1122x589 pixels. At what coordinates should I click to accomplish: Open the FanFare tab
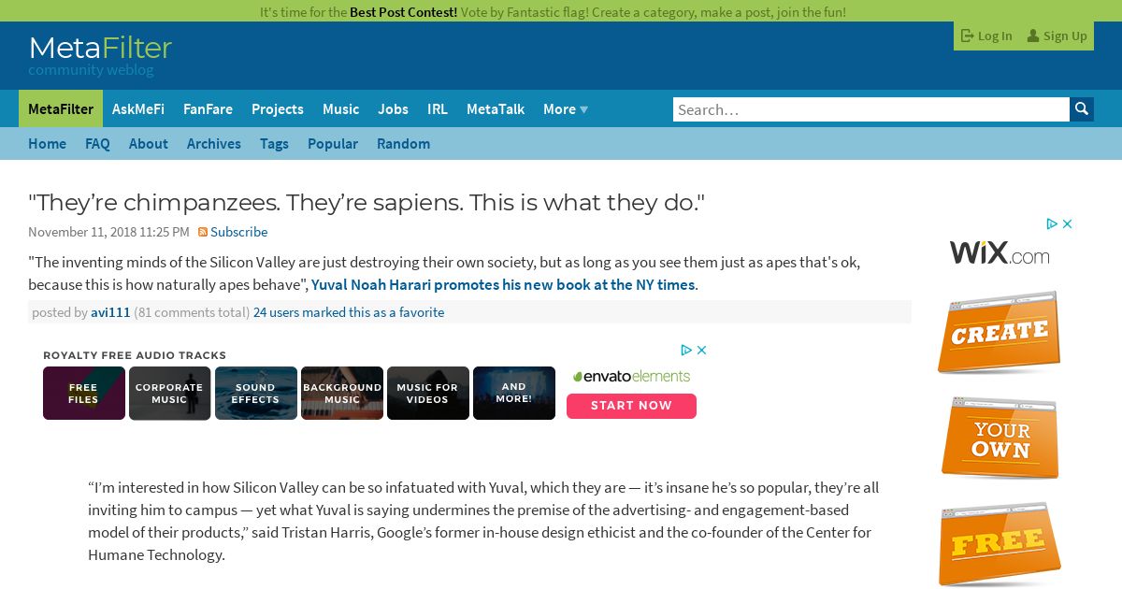208,109
